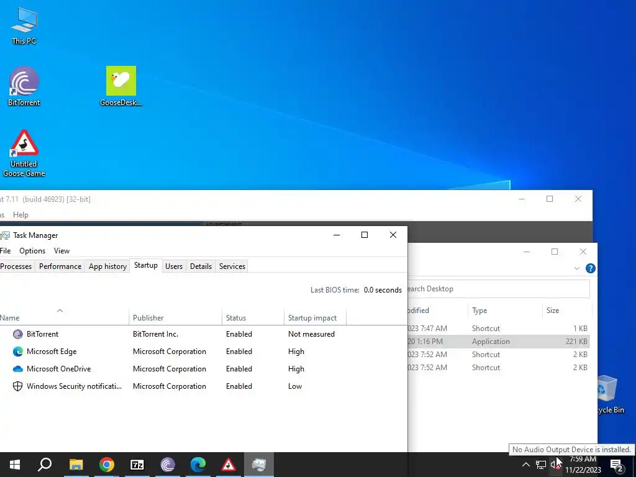Select the Microsoft OneDrive startup entry name

tap(59, 369)
